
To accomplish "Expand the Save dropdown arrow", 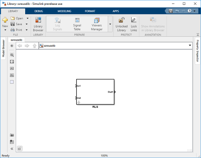I will (x=26, y=24).
